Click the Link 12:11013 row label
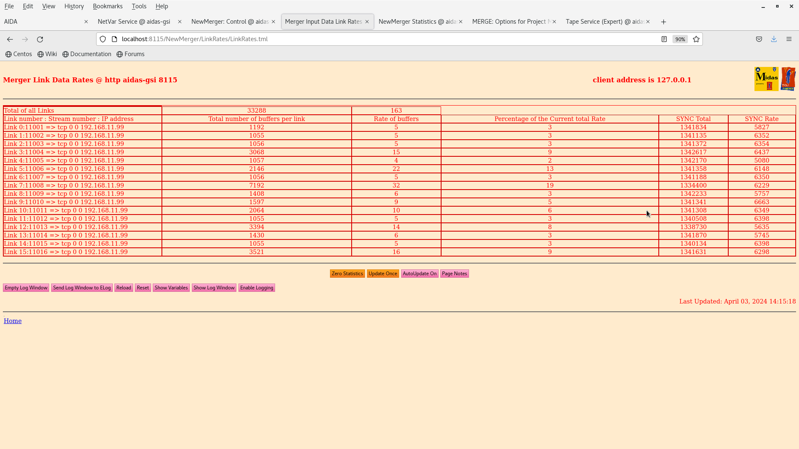 point(66,227)
